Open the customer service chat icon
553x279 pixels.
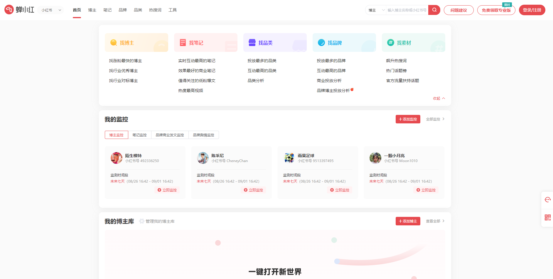point(547,200)
